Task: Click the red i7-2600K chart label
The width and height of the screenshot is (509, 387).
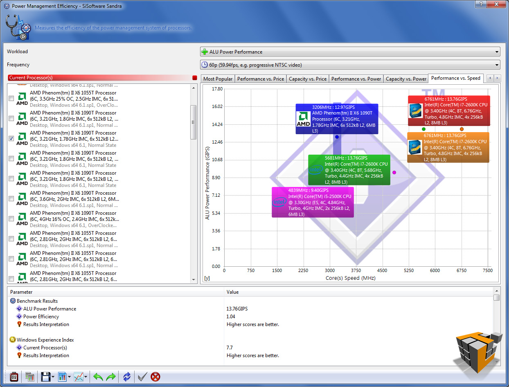Action: pos(449,110)
